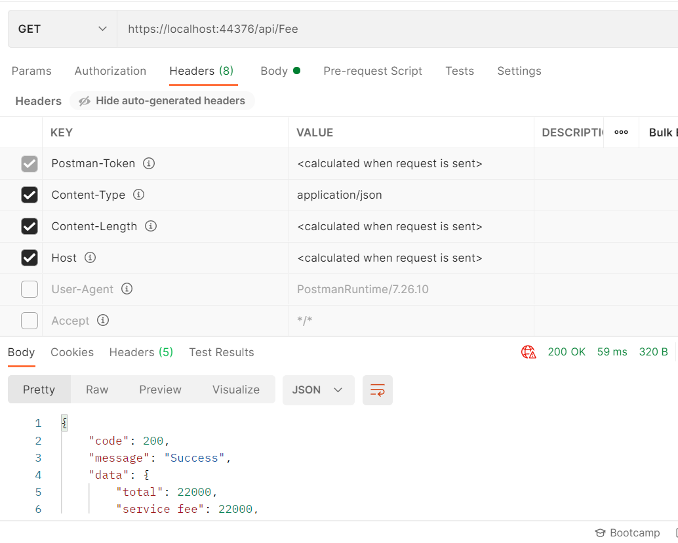Click the PostmanRuntime/7.26.10 value

point(363,289)
